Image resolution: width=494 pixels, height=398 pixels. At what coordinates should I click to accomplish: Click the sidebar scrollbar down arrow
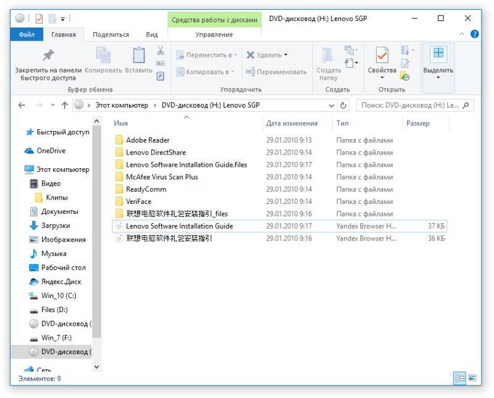[x=97, y=366]
